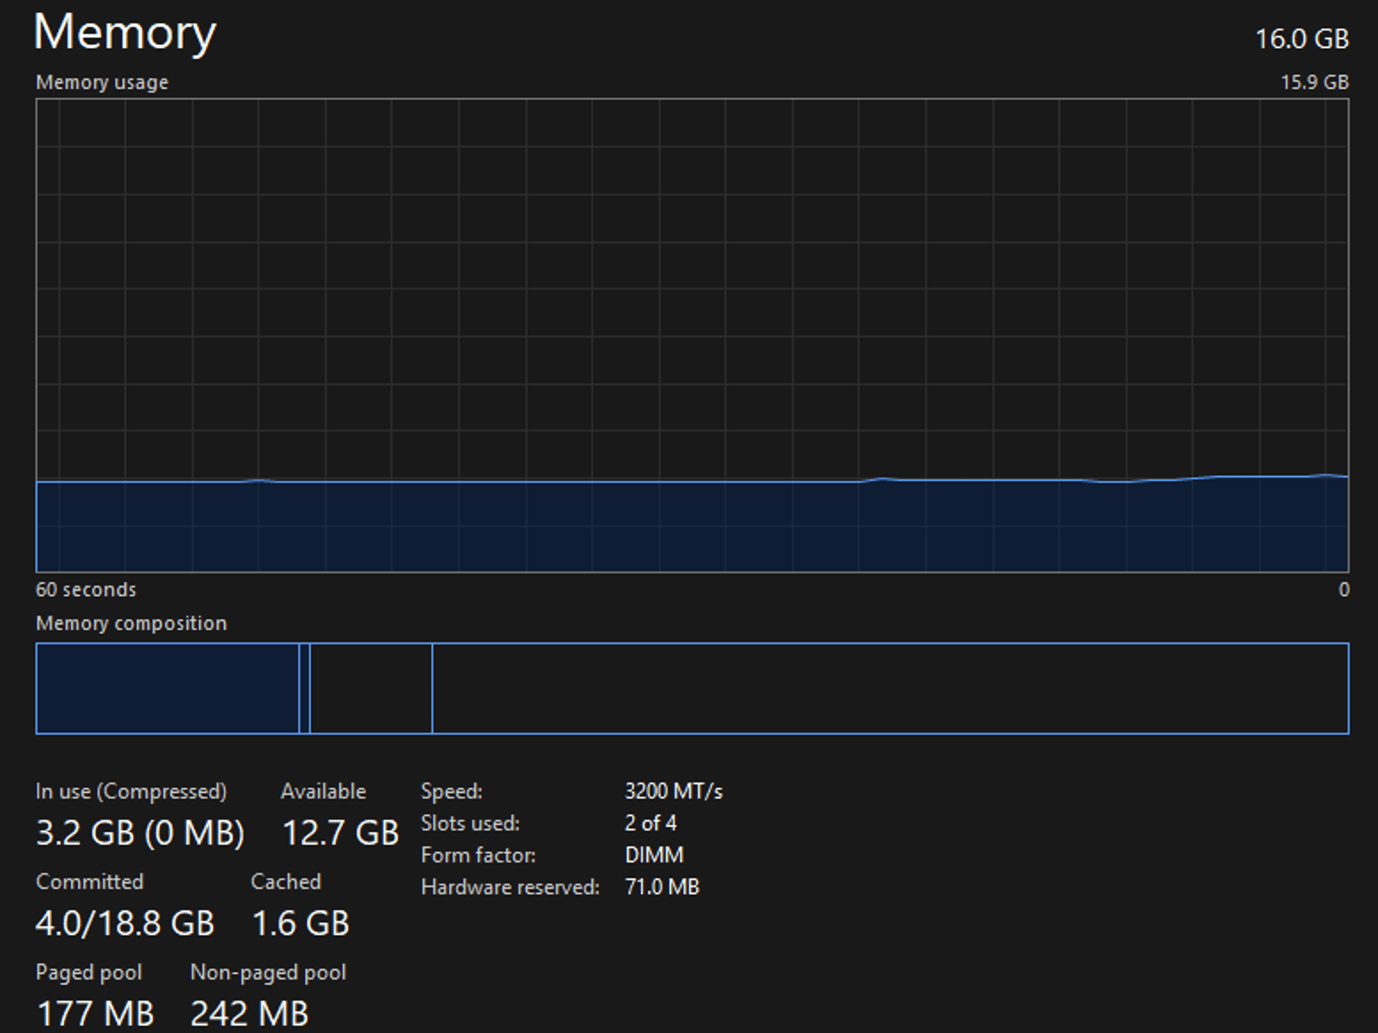
Task: Click the free segment of memory composition bar
Action: 891,689
